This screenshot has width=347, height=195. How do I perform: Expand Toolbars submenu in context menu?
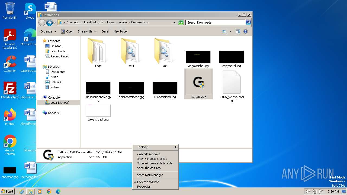[x=155, y=147]
